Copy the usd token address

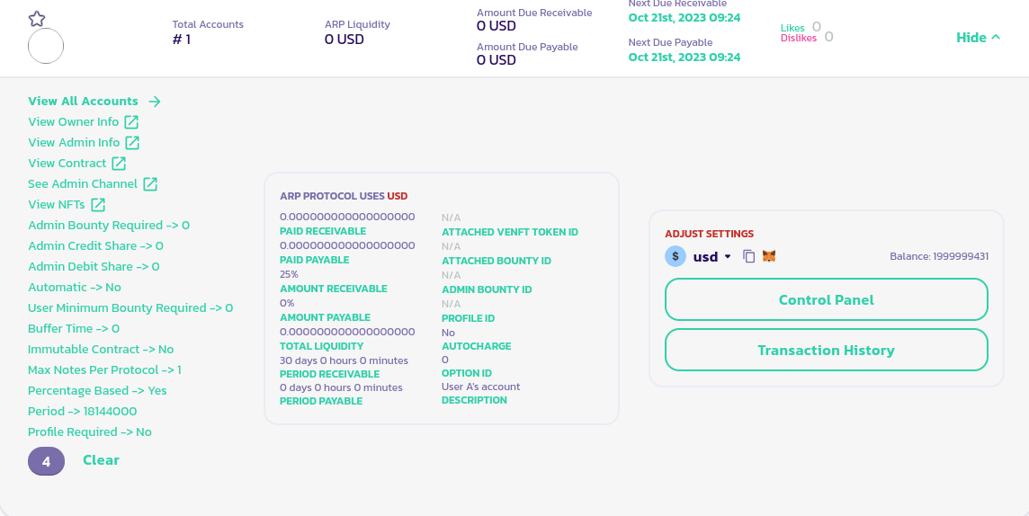point(749,256)
